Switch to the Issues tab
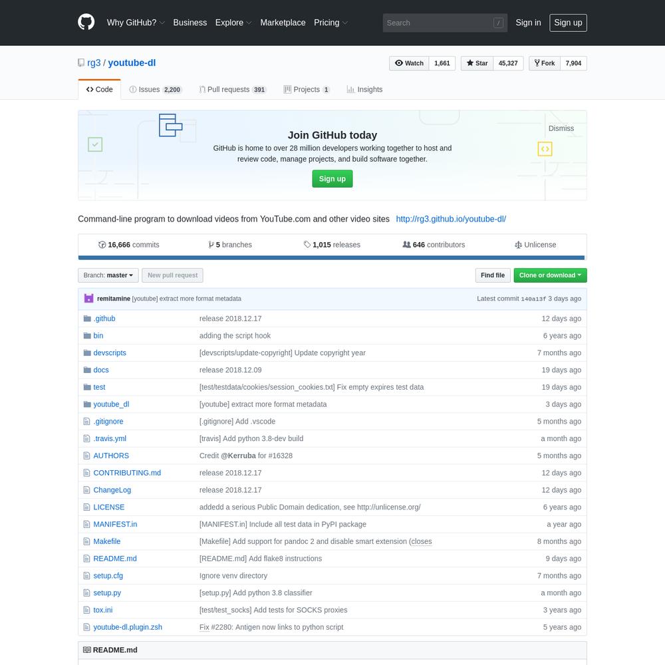This screenshot has width=665, height=665. click(x=155, y=90)
